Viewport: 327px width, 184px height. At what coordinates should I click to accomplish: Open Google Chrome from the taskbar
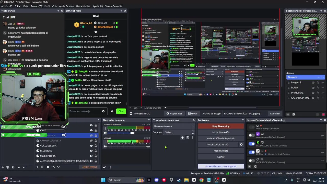click(x=201, y=180)
